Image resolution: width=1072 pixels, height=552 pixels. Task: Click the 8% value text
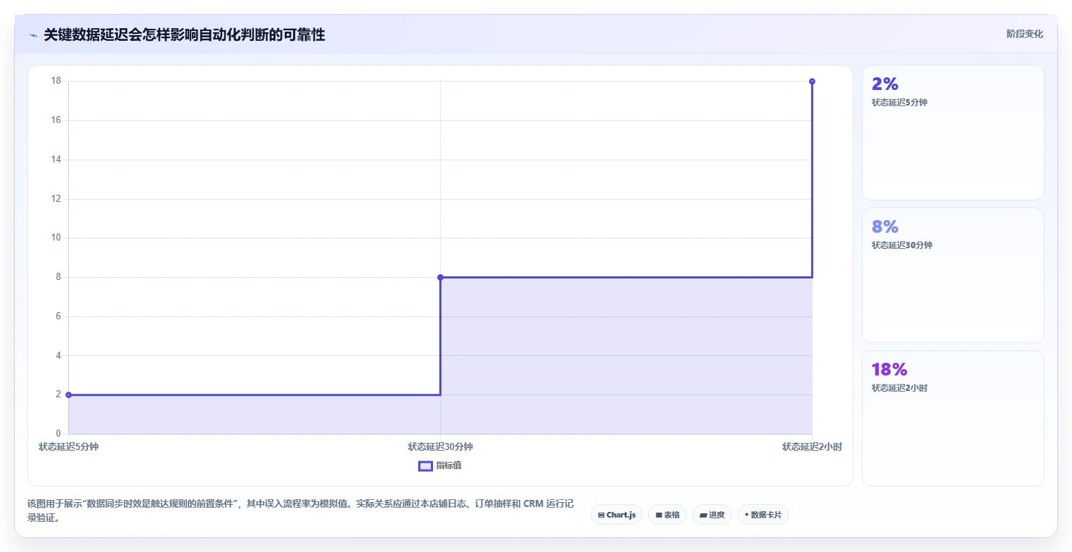[885, 227]
